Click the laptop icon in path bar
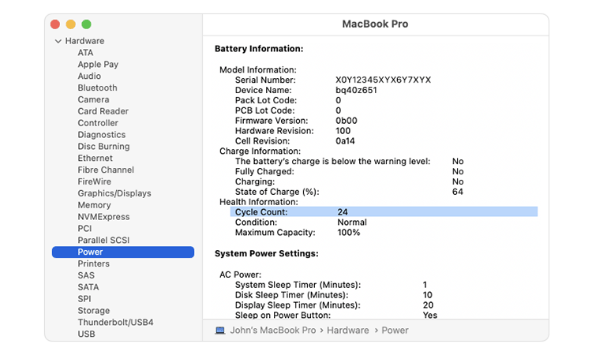592x355 pixels. 220,331
